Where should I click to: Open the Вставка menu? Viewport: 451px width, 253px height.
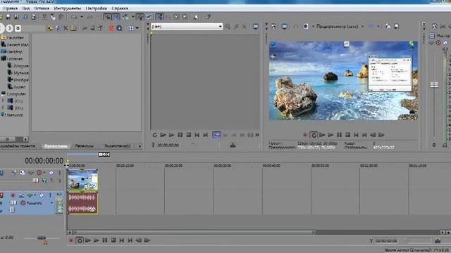(42, 8)
